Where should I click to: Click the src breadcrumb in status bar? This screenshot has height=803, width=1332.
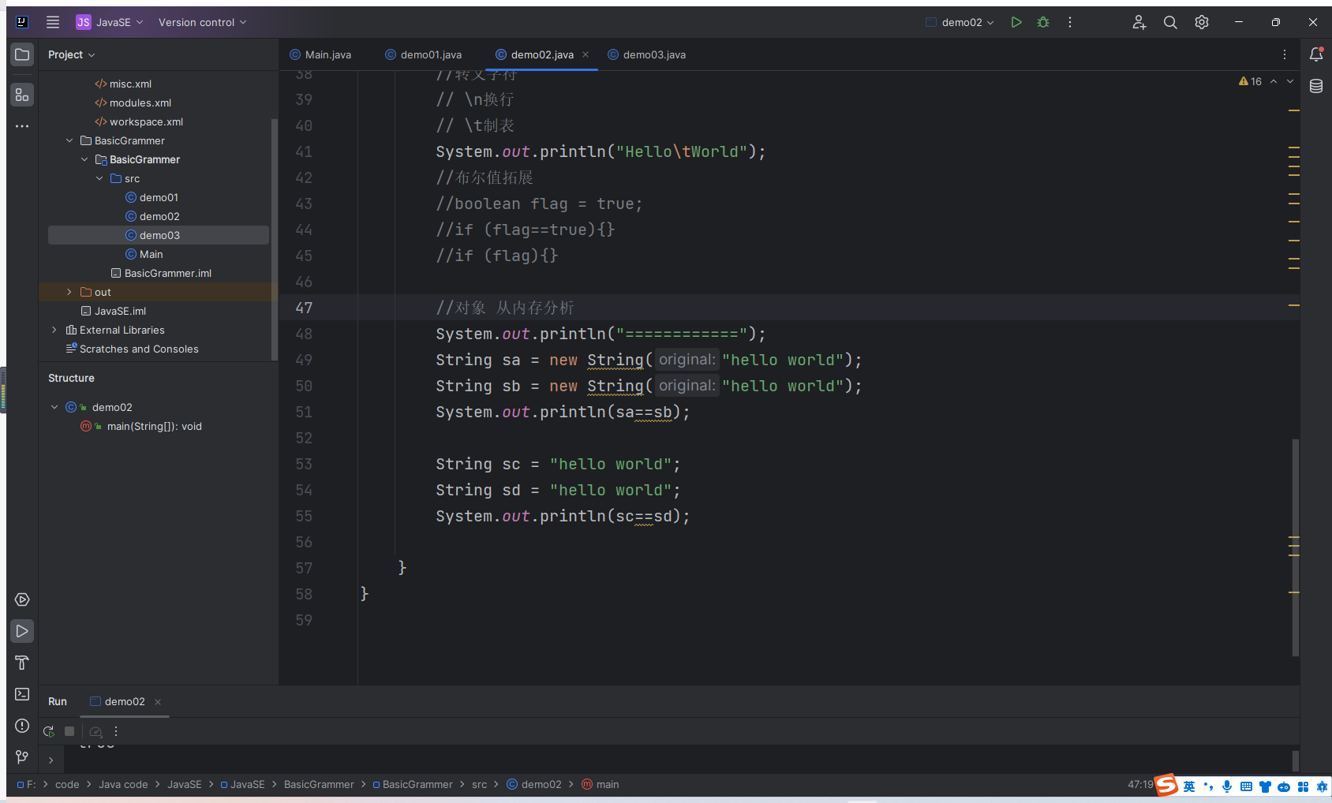click(479, 784)
